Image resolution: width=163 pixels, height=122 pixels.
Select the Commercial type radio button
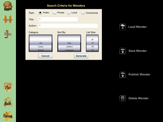tap(83, 13)
